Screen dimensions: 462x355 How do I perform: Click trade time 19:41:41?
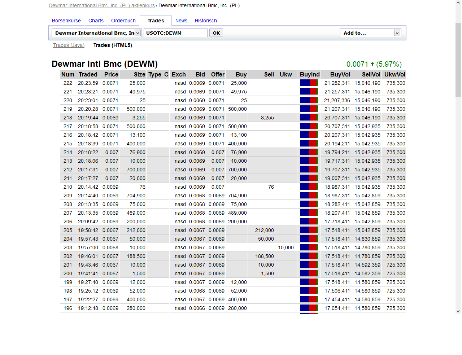[x=88, y=273]
